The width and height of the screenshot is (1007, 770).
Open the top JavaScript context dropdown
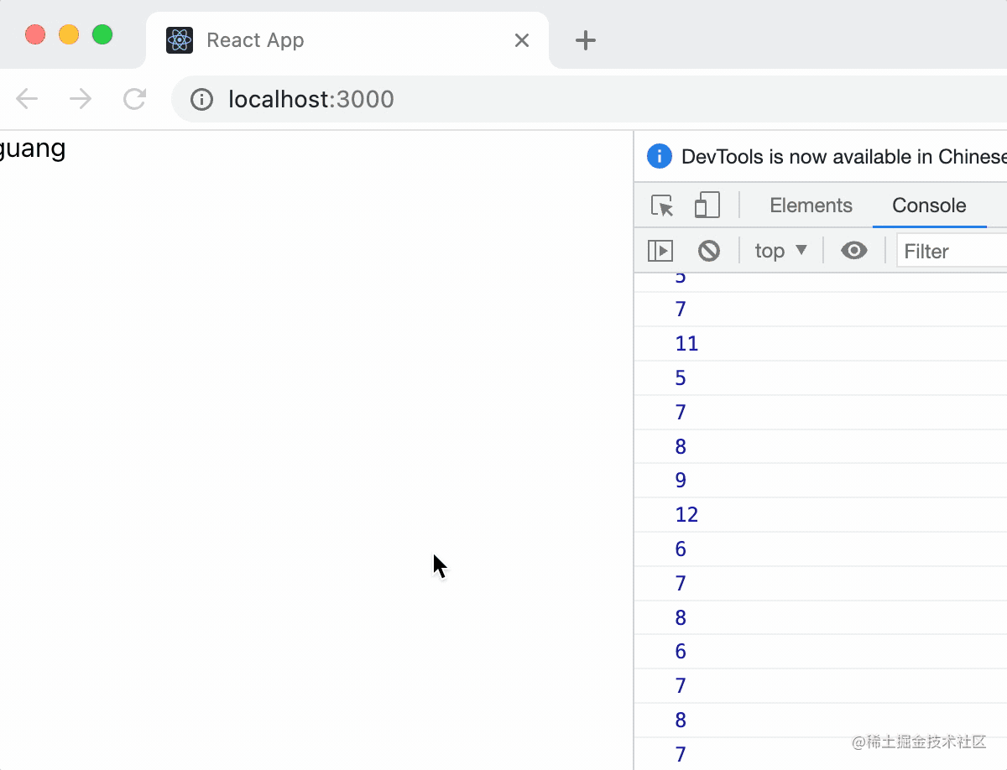pos(780,251)
